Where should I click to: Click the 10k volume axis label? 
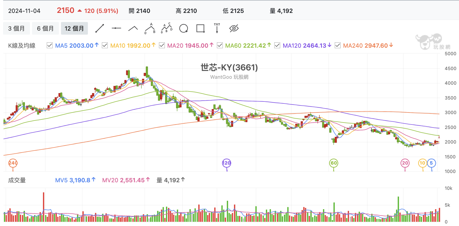click(448, 188)
